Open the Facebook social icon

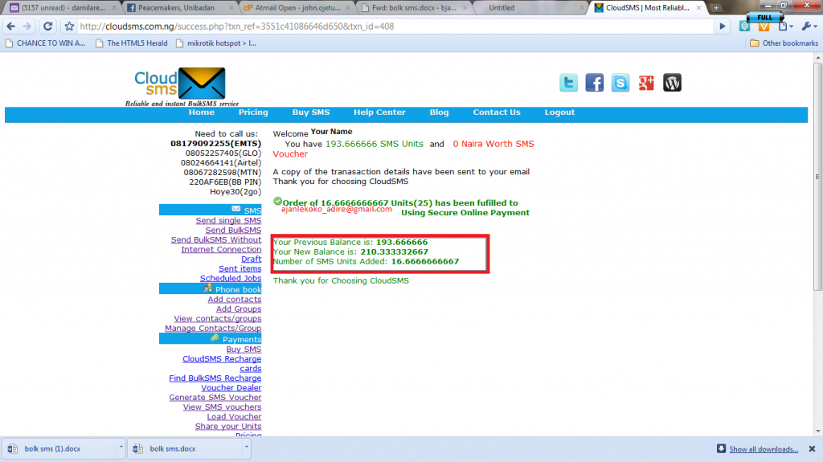[594, 83]
